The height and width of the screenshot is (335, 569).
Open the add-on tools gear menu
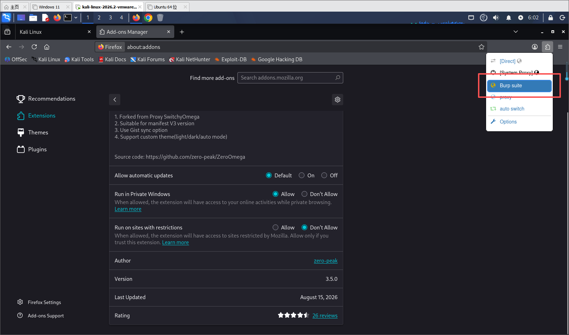(338, 100)
